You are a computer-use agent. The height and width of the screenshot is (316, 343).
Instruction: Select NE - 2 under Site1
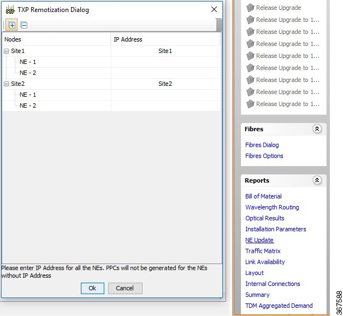[x=28, y=73]
